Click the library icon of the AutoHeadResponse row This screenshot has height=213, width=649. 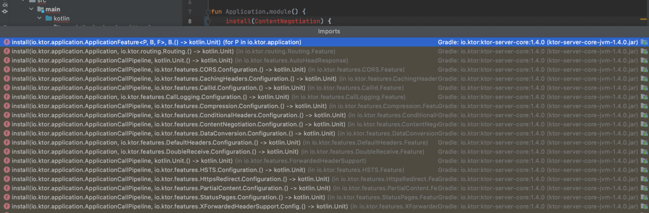(x=644, y=60)
